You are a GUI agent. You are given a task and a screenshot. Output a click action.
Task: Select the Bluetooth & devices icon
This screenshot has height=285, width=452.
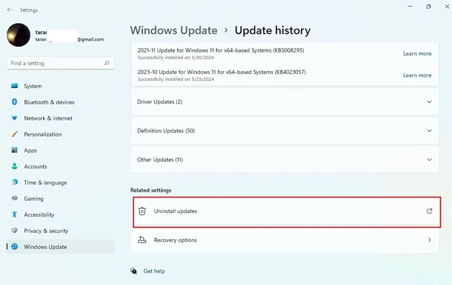tap(15, 102)
